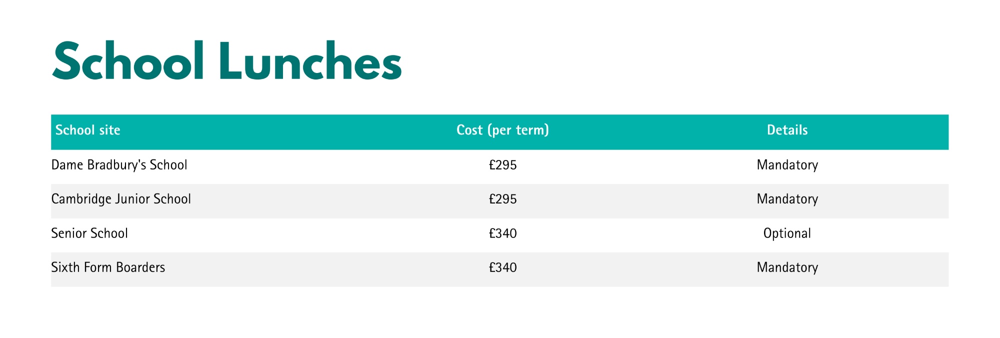
Task: Select the "Senior School" row label
Action: (x=89, y=233)
